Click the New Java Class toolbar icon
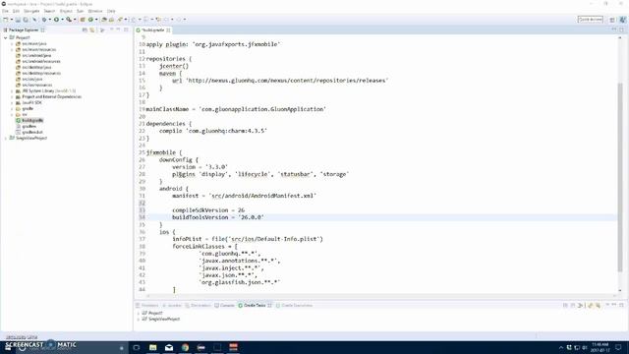The image size is (629, 354). [90, 20]
